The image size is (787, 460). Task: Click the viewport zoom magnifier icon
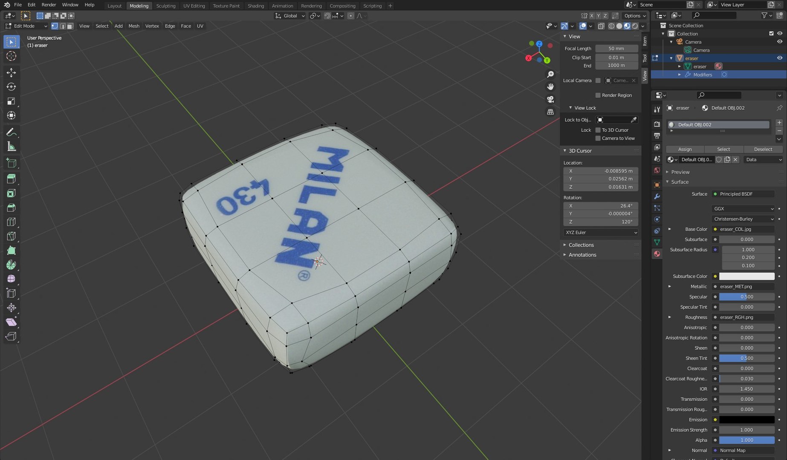[550, 75]
